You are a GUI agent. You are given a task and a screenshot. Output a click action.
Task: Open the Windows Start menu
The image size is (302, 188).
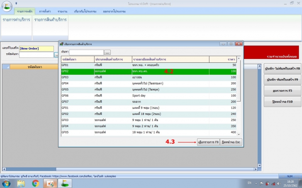point(6,183)
